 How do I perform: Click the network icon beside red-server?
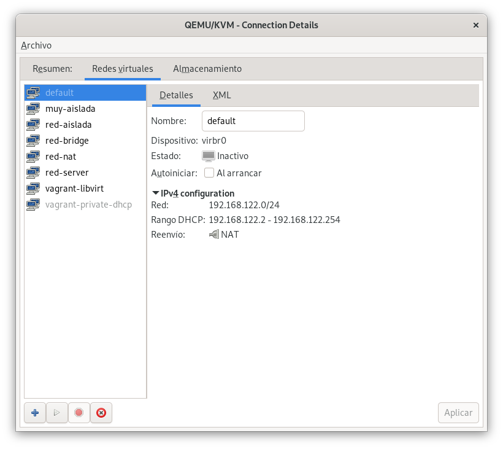tap(33, 173)
